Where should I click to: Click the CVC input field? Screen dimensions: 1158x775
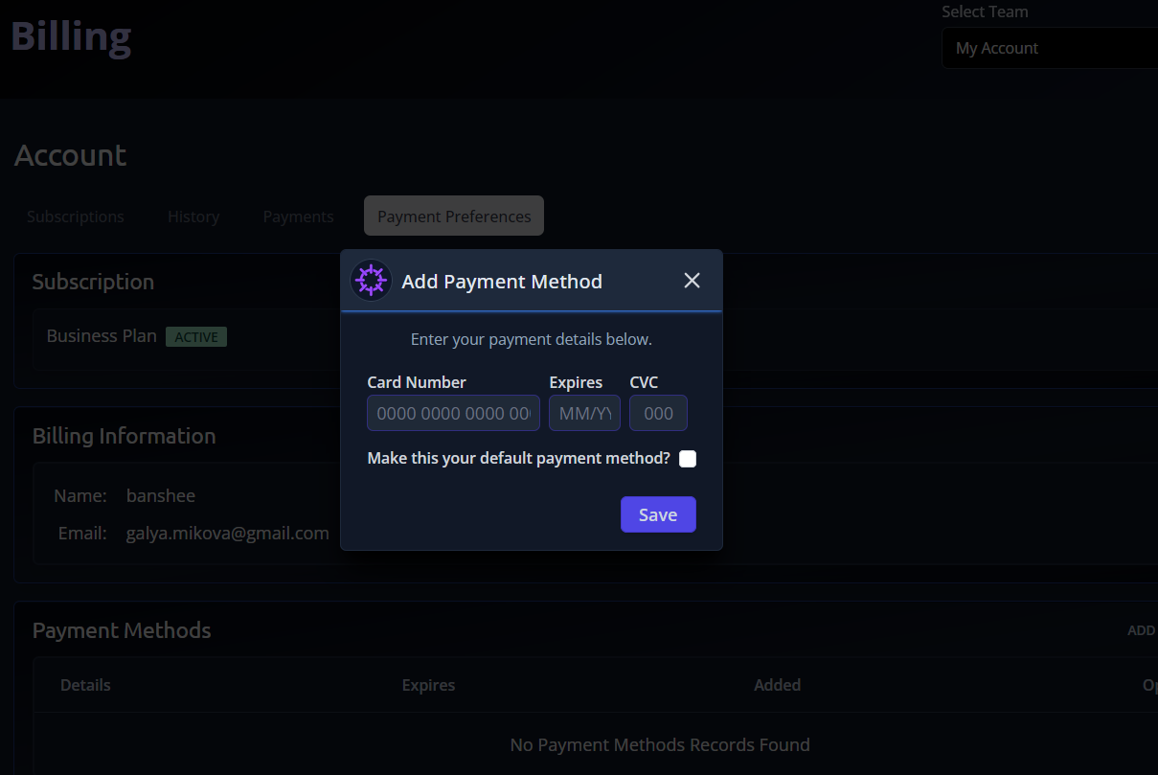coord(658,414)
